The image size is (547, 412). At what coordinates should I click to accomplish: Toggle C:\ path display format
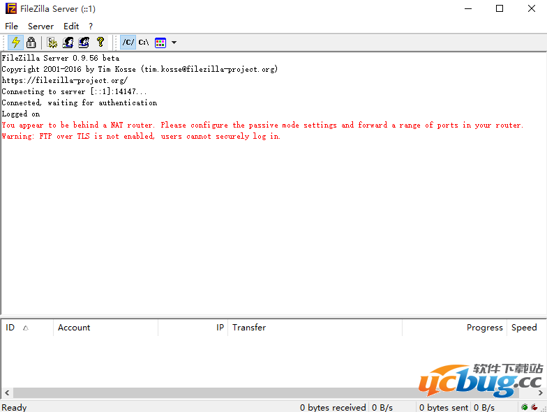pyautogui.click(x=144, y=43)
